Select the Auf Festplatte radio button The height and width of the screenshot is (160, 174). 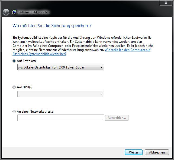click(14, 61)
